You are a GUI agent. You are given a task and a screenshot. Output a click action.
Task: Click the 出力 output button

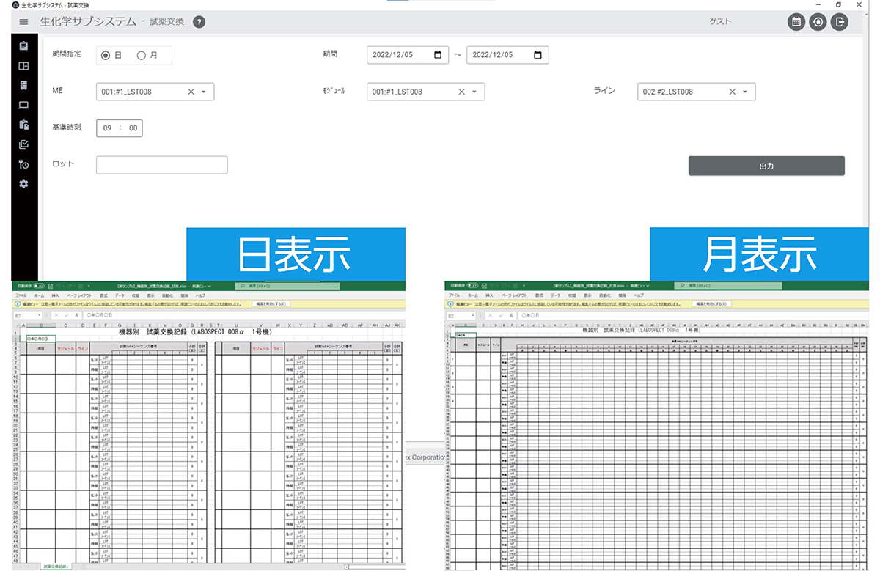[x=766, y=166]
